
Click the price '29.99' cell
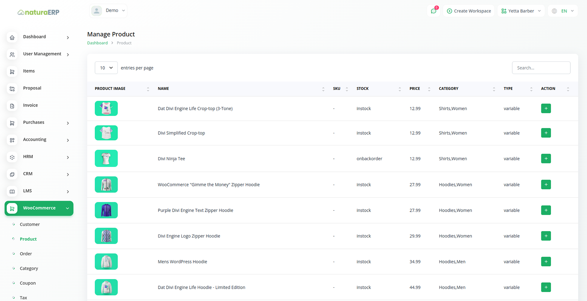[415, 236]
